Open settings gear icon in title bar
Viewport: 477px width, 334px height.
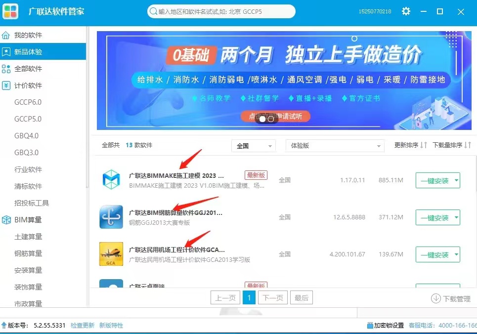click(406, 11)
